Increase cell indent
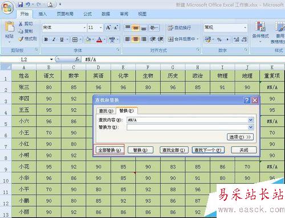 click(160, 39)
